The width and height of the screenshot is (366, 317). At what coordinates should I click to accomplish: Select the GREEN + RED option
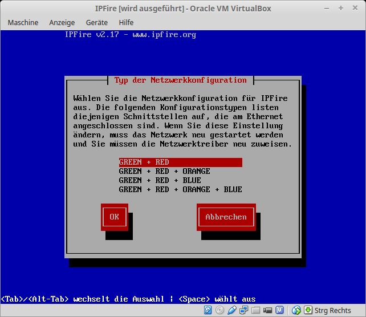coord(180,162)
